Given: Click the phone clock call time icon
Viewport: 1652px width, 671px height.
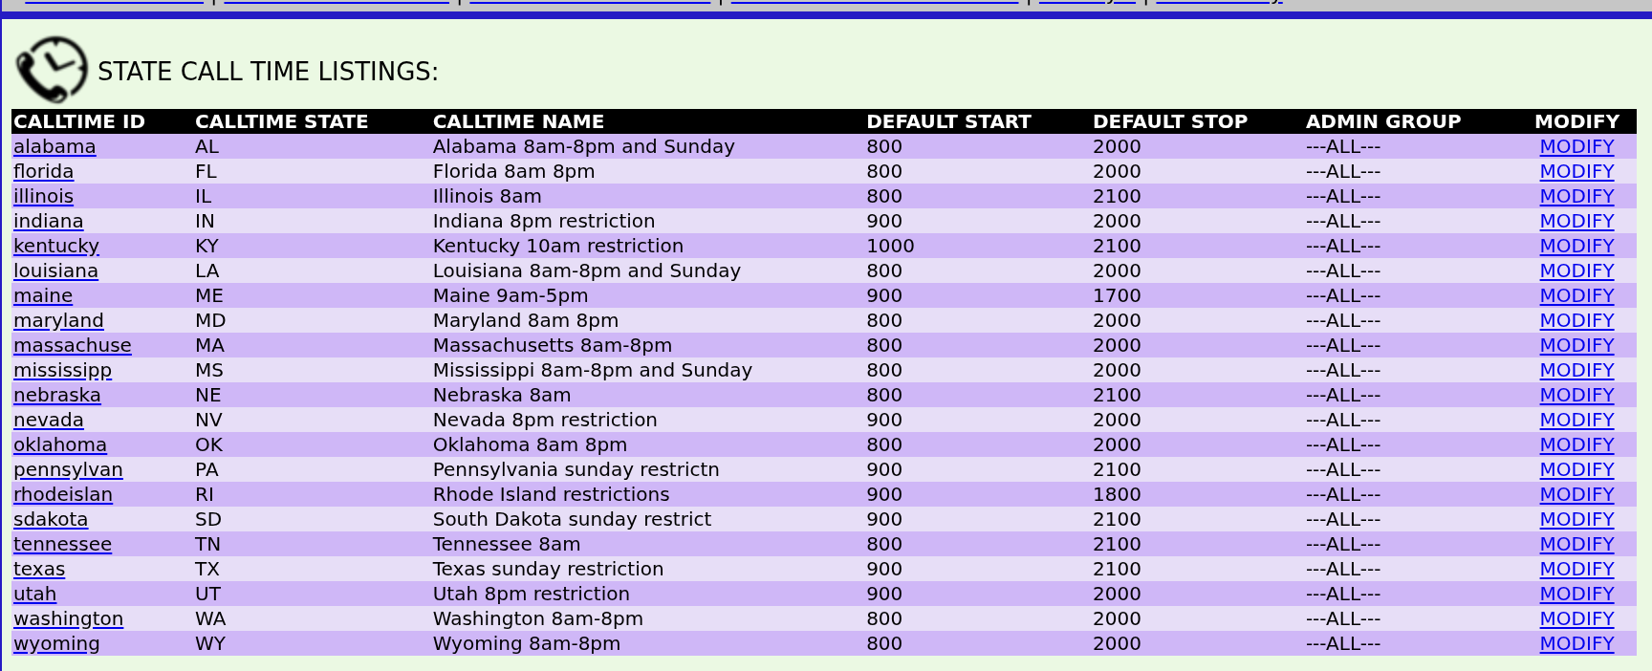Looking at the screenshot, I should 52,70.
